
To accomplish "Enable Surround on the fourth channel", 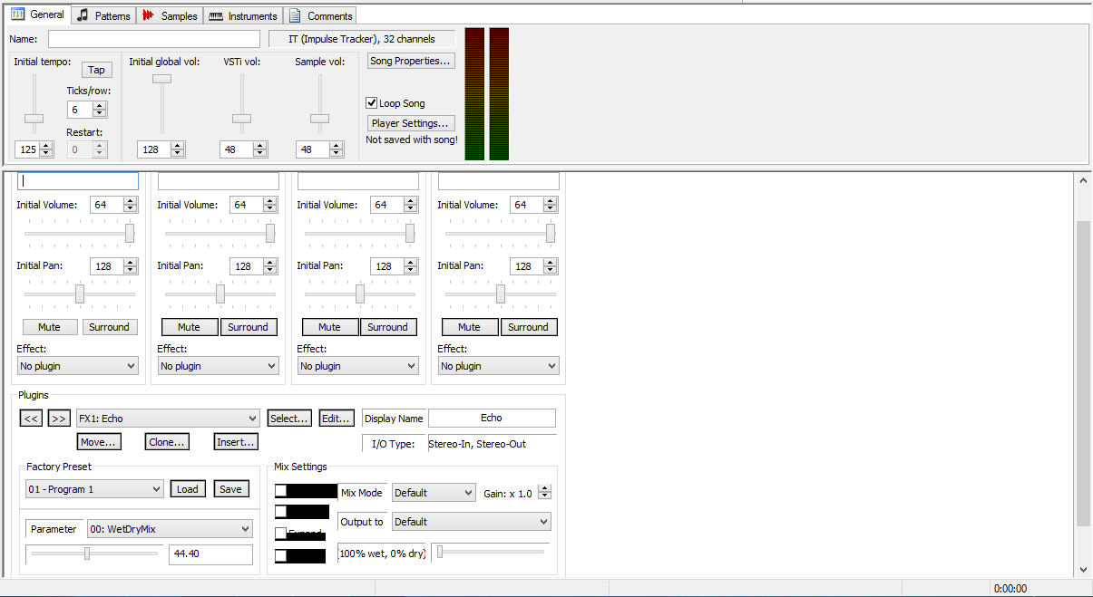I will [x=529, y=327].
